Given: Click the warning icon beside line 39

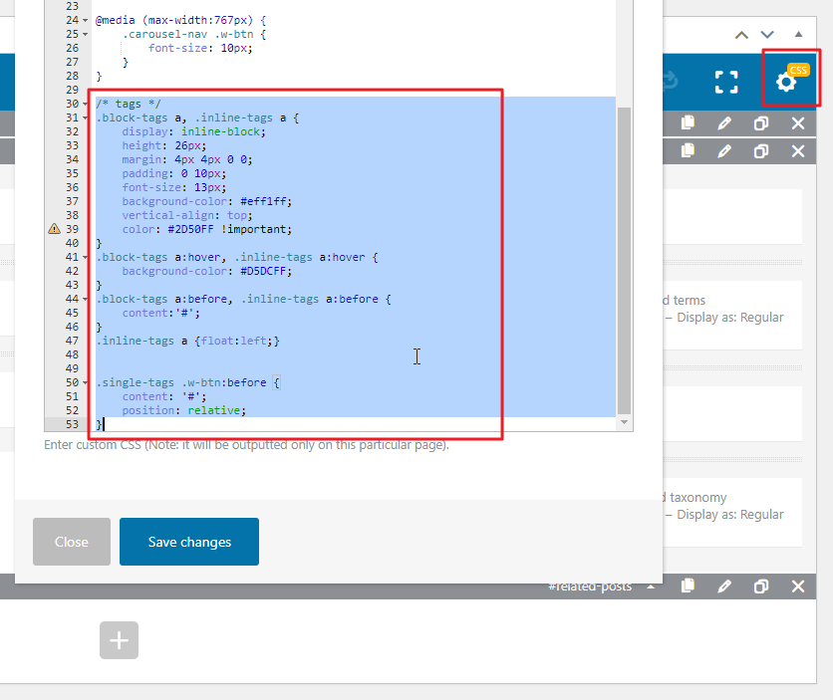Looking at the screenshot, I should 54,229.
